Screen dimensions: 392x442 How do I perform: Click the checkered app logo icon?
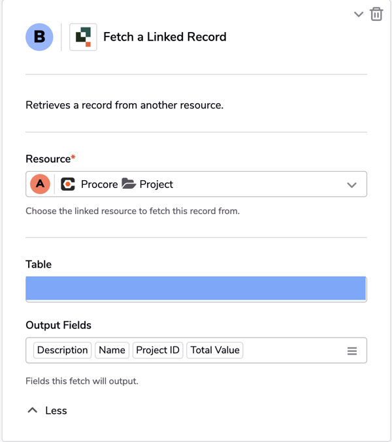click(x=83, y=37)
